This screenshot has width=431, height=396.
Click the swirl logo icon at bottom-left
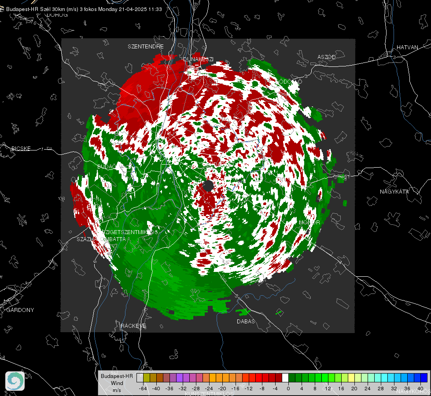click(x=15, y=381)
